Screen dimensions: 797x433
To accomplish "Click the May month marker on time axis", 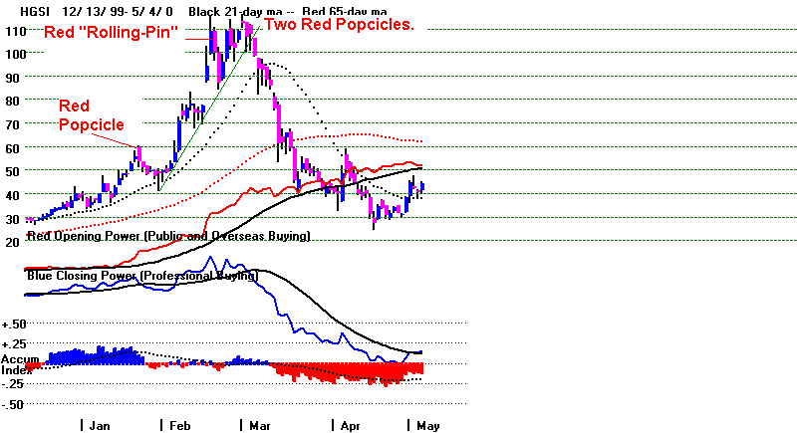I will point(425,425).
